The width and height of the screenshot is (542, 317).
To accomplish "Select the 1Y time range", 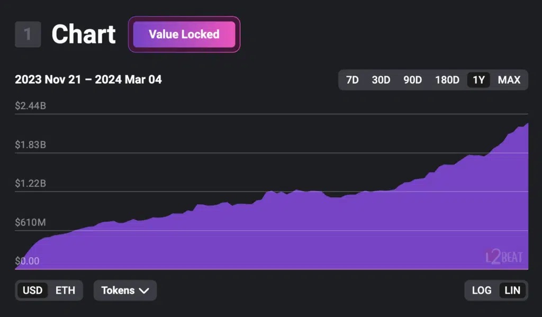I will click(x=478, y=80).
